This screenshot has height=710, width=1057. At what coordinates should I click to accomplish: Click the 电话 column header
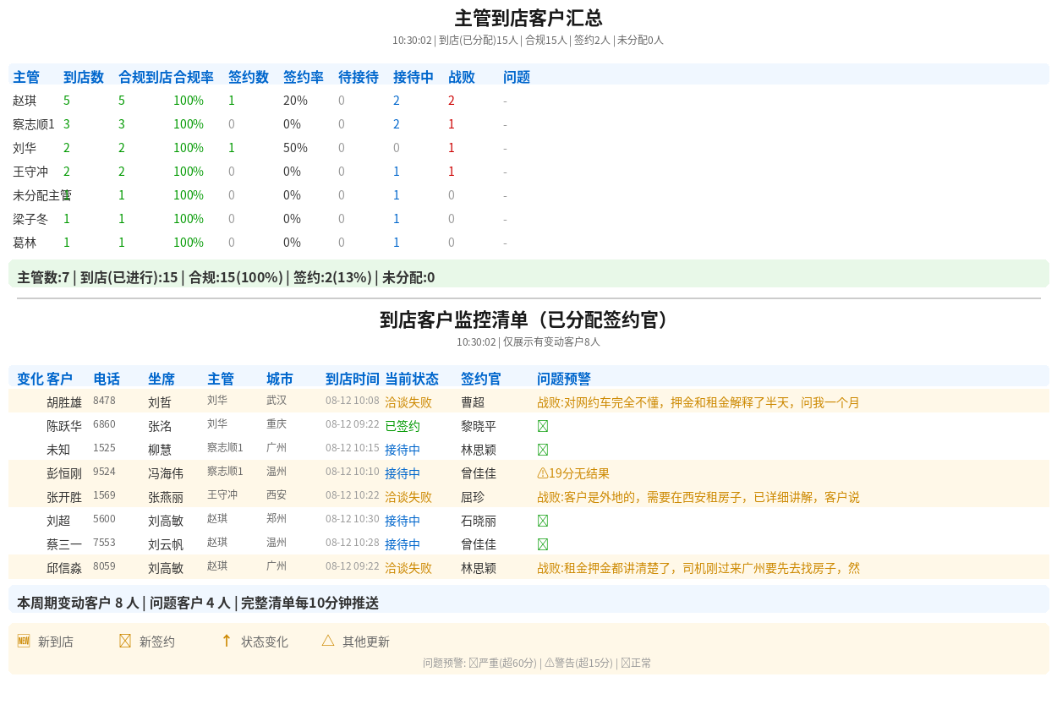pyautogui.click(x=107, y=380)
